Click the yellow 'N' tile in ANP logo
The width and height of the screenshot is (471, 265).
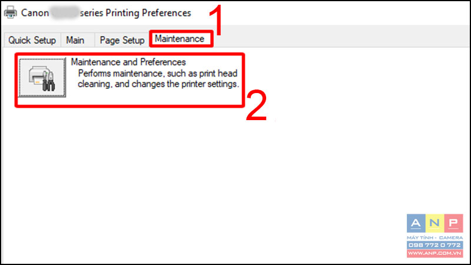point(434,223)
